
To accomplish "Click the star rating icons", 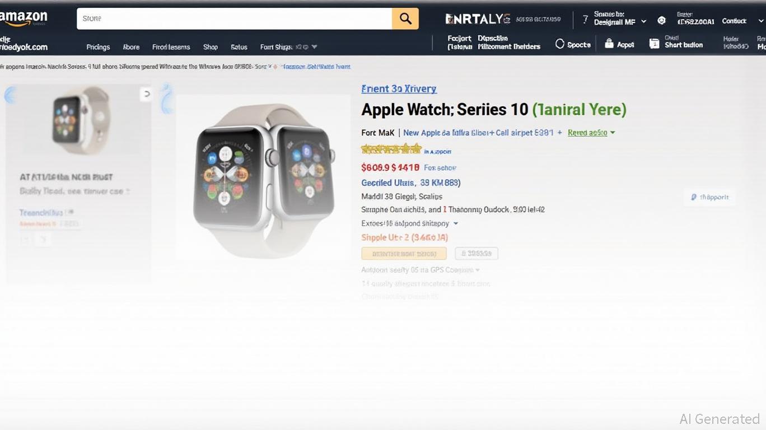I will [391, 149].
